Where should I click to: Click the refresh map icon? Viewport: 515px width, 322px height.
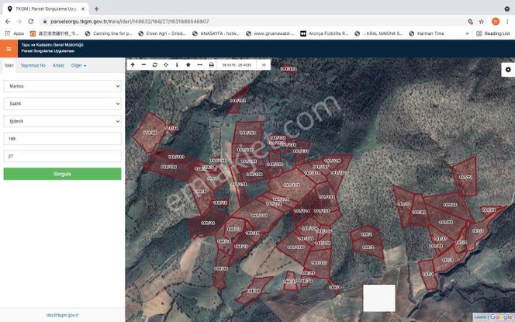154,65
